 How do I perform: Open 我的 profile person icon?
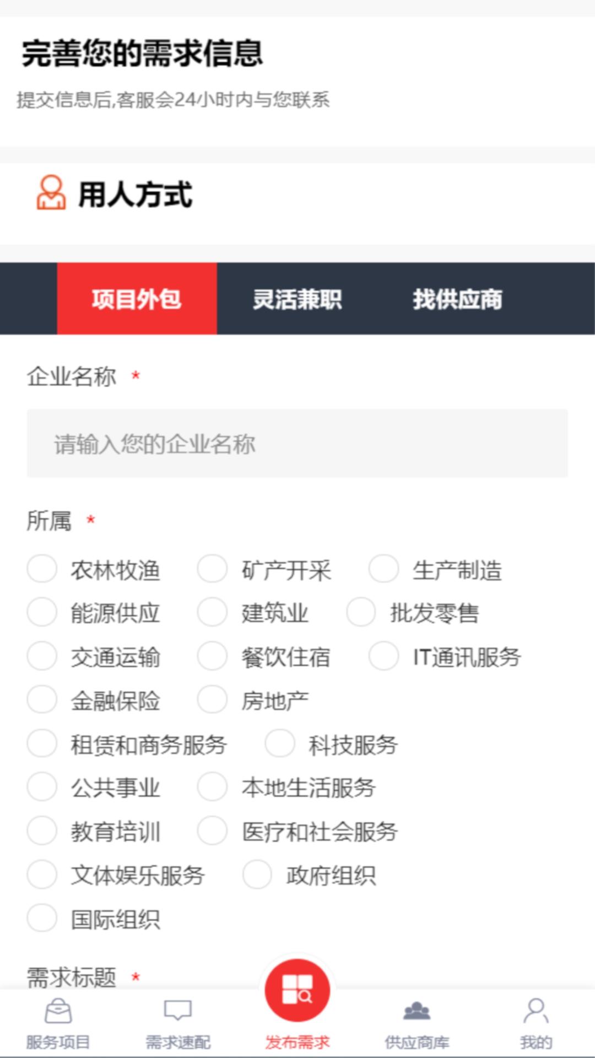[x=536, y=1011]
